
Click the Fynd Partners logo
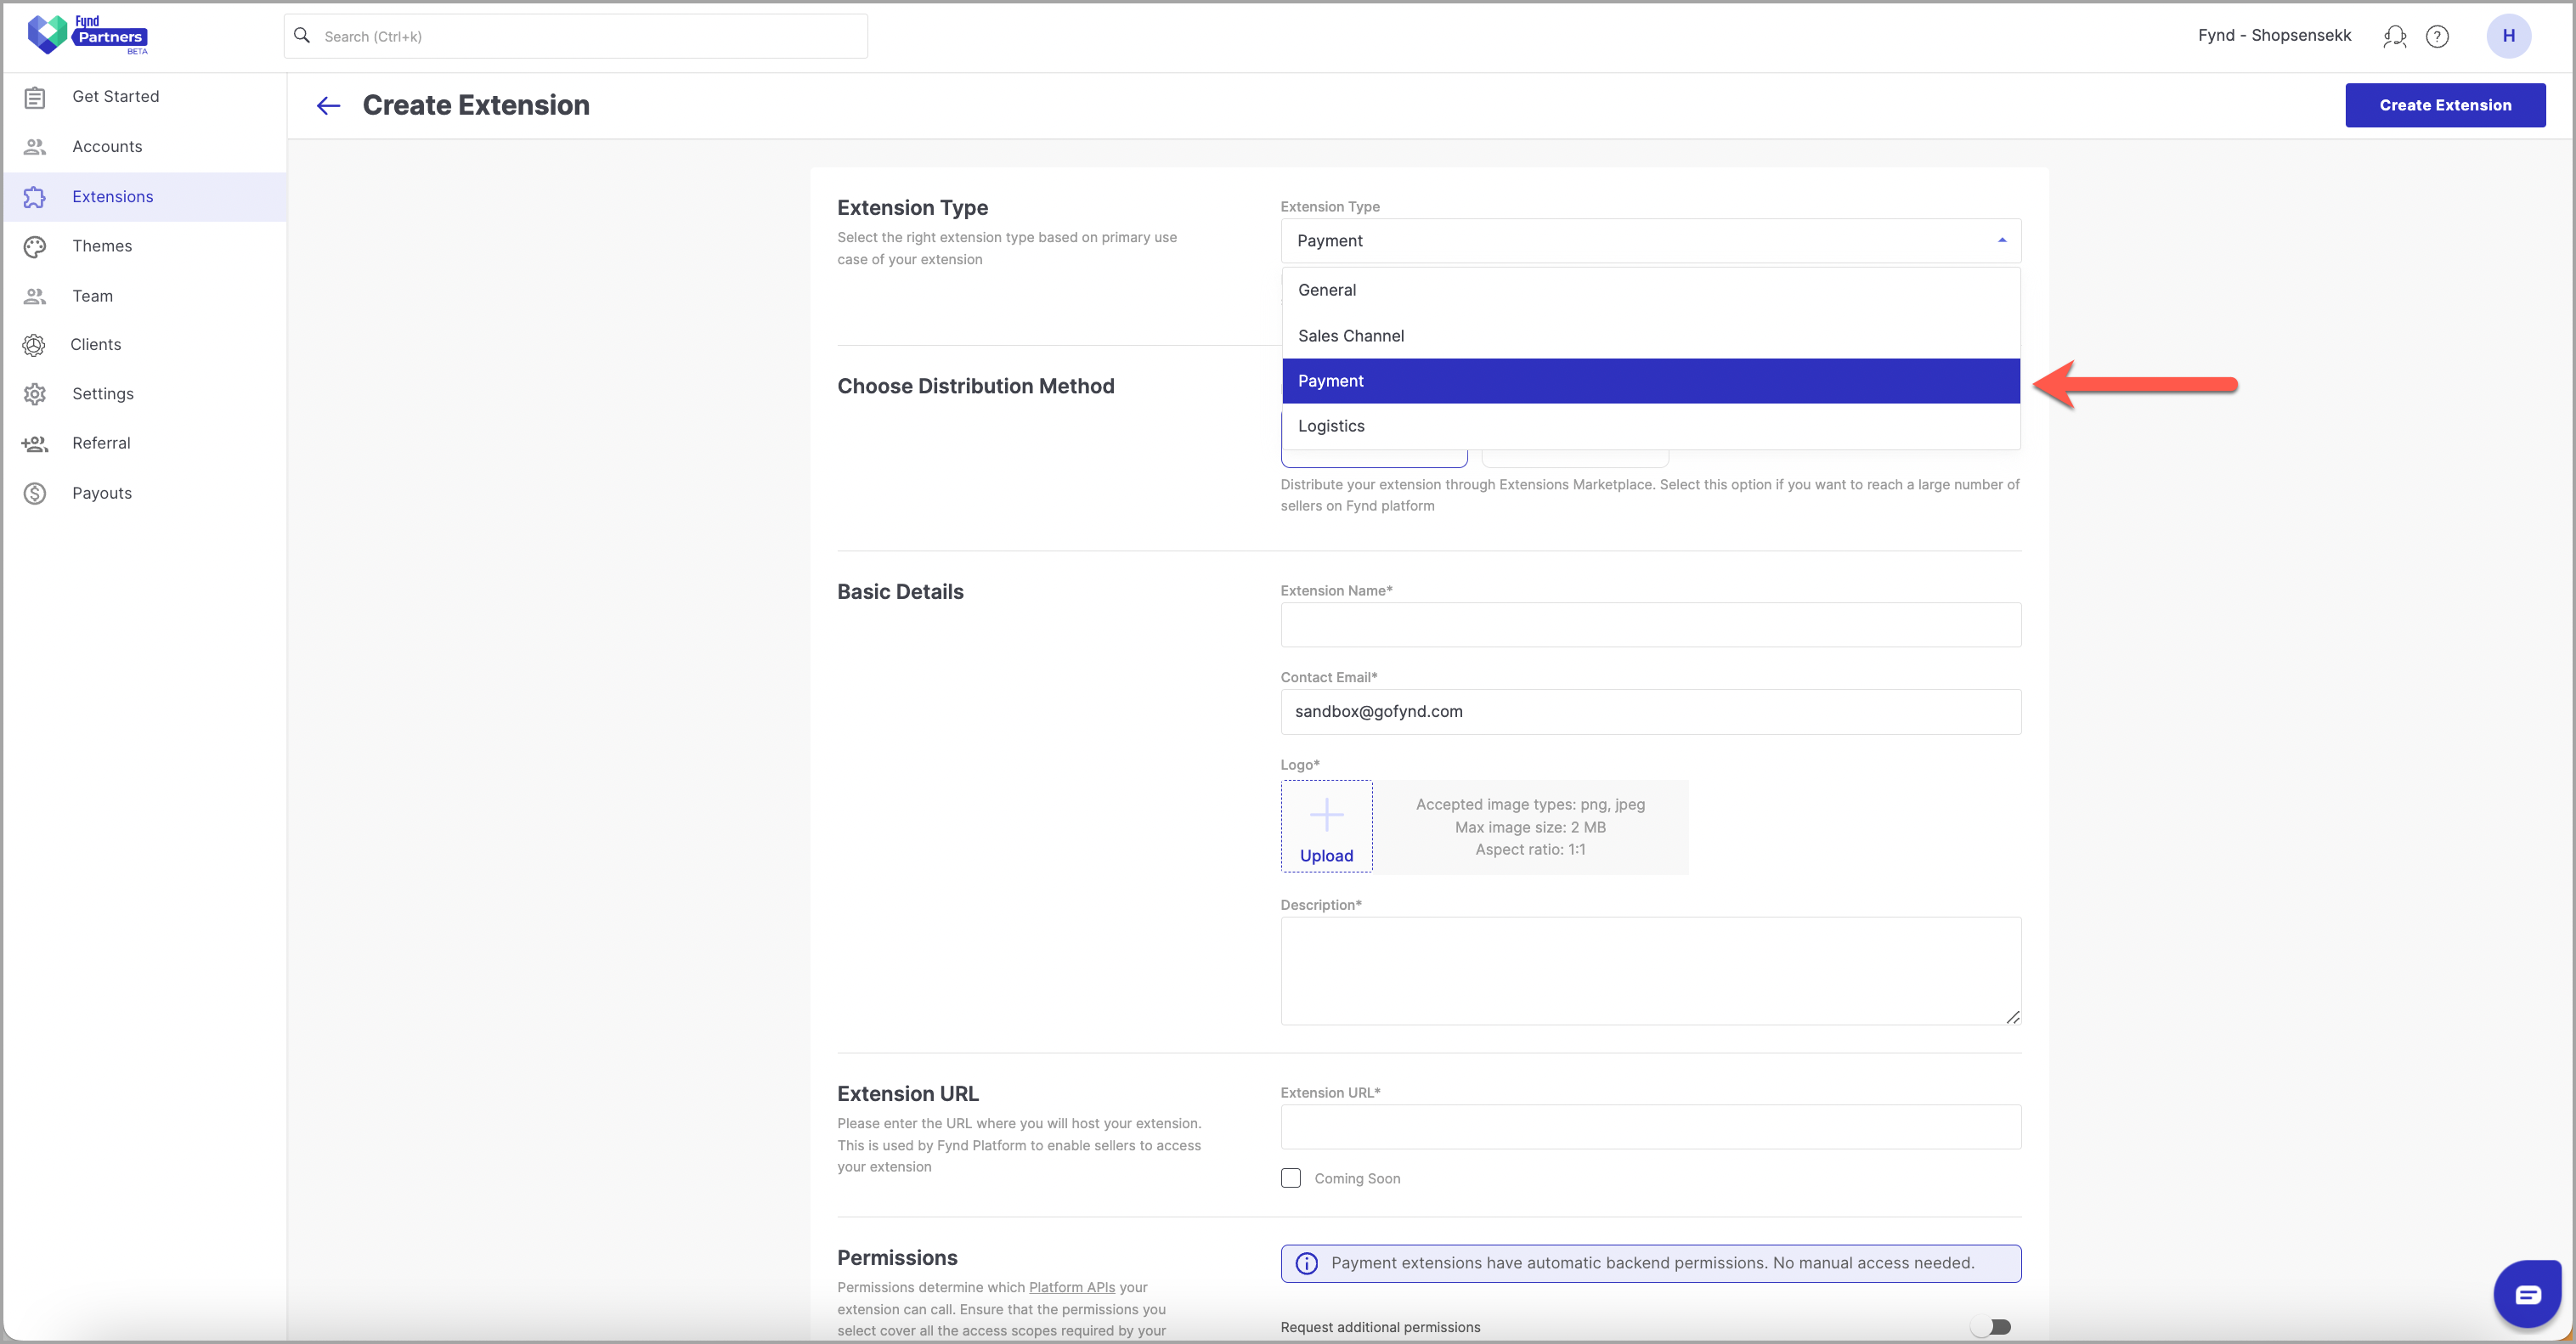coord(88,35)
